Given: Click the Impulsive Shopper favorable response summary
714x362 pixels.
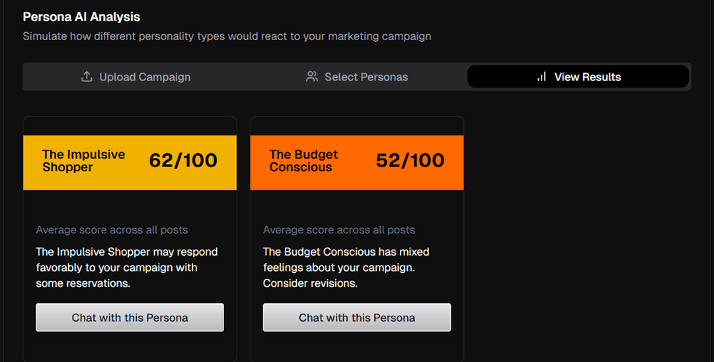Looking at the screenshot, I should point(127,268).
